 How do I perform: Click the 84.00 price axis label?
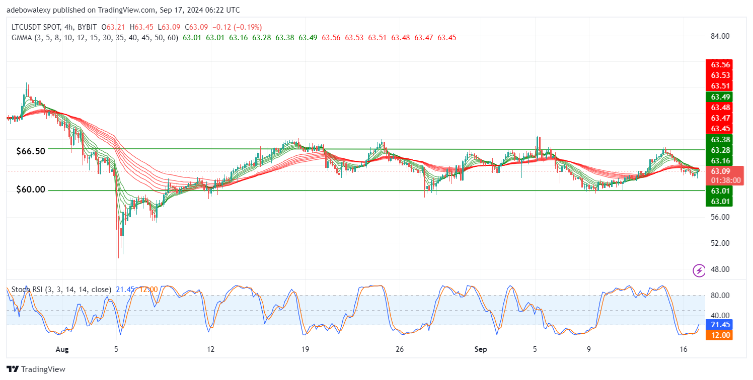click(720, 36)
